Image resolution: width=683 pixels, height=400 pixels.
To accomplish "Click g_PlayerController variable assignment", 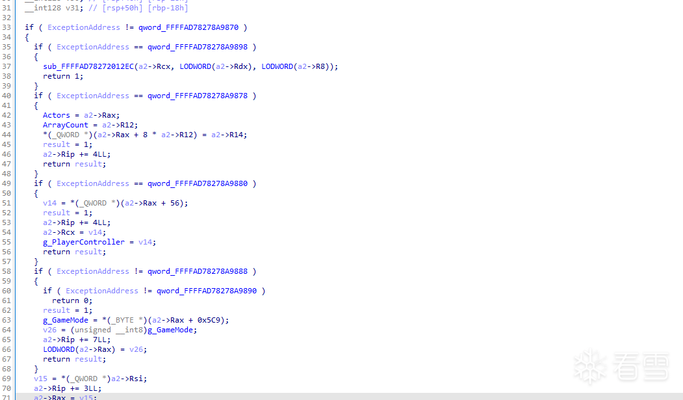I will (x=83, y=242).
